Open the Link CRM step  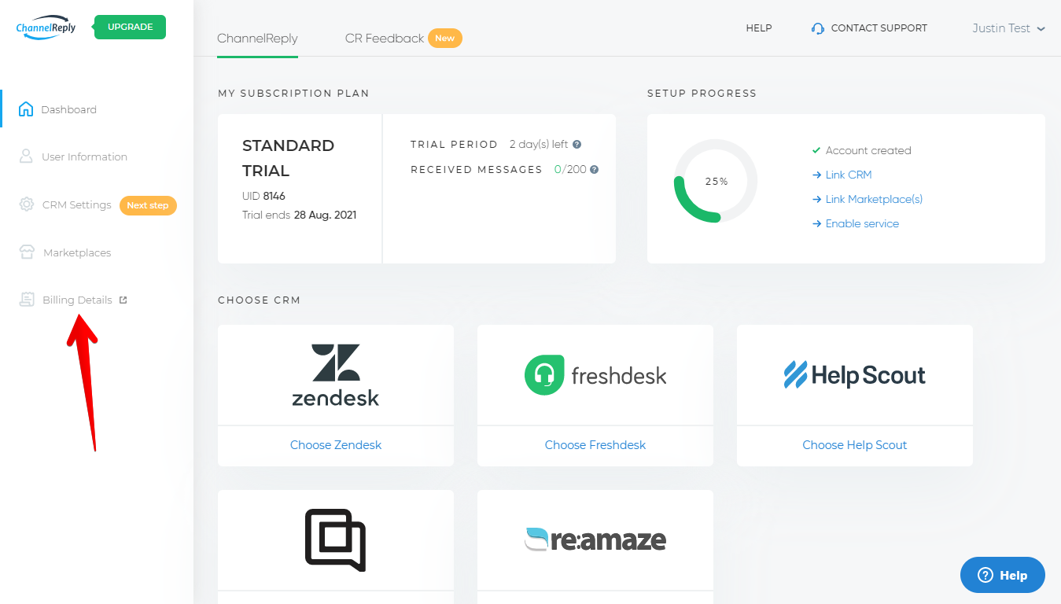point(849,175)
